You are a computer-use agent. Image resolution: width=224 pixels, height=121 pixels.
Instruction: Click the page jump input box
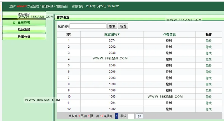coord(131,116)
